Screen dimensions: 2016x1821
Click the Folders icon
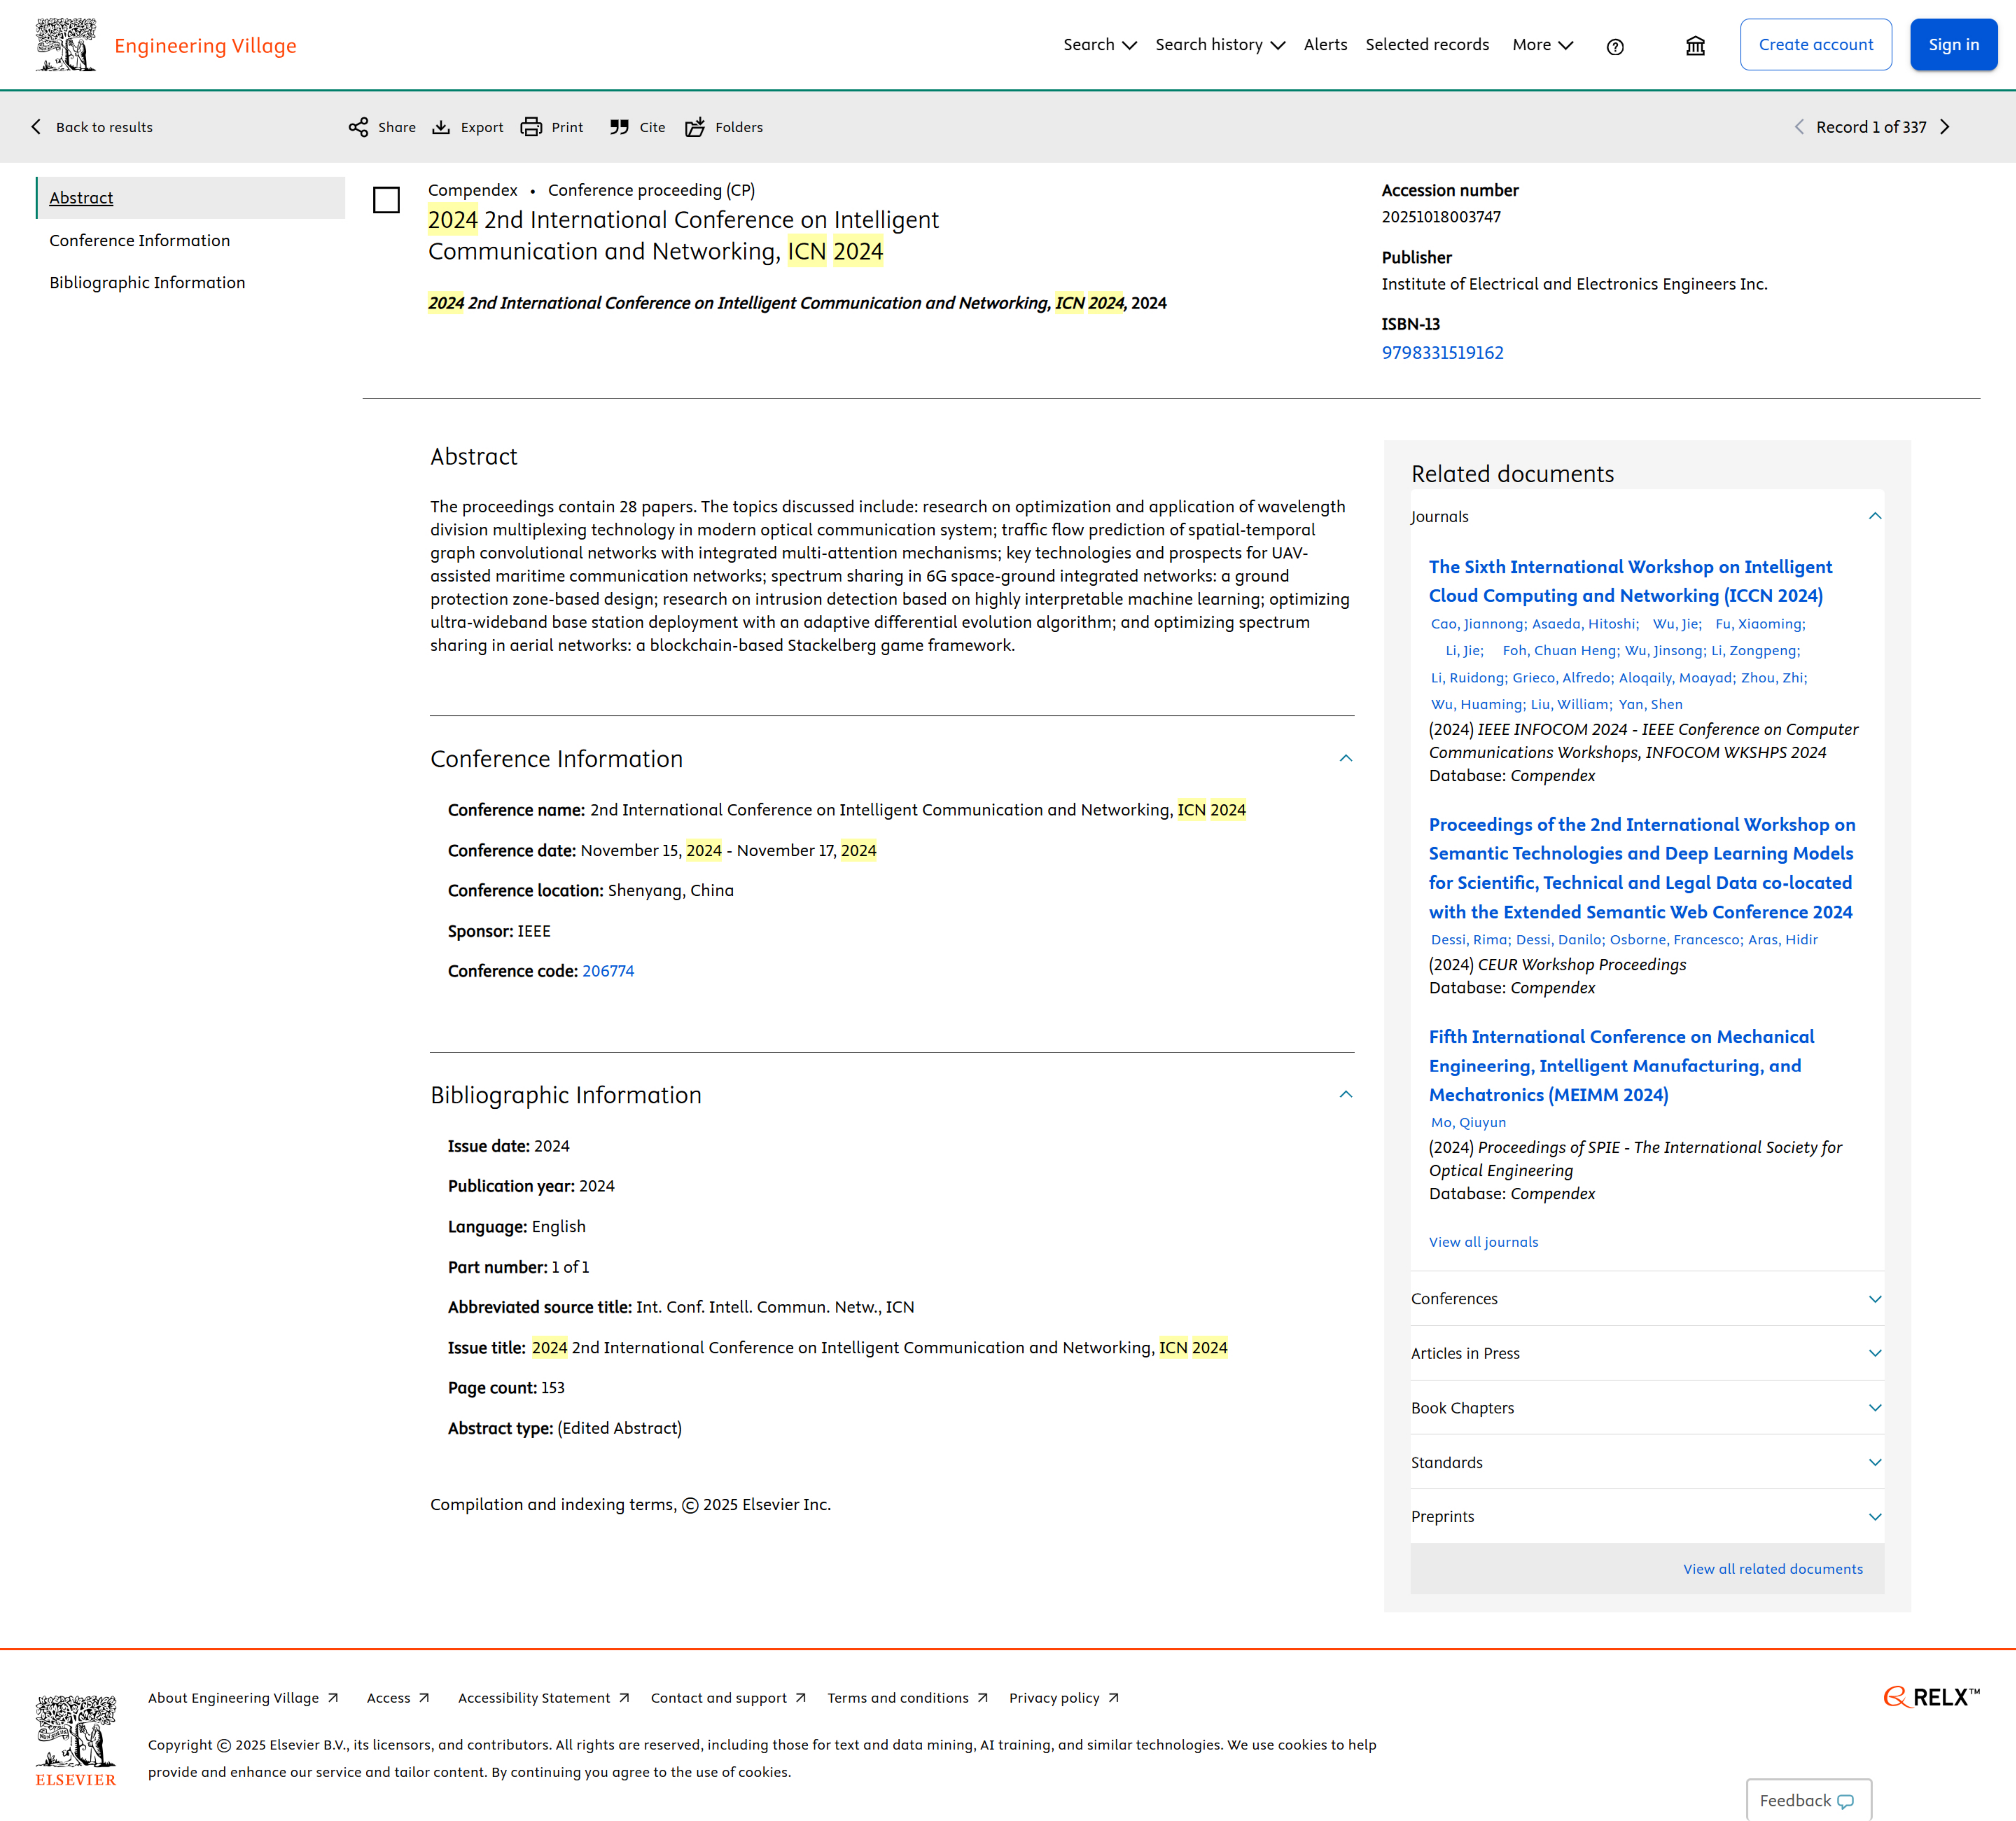pos(695,127)
